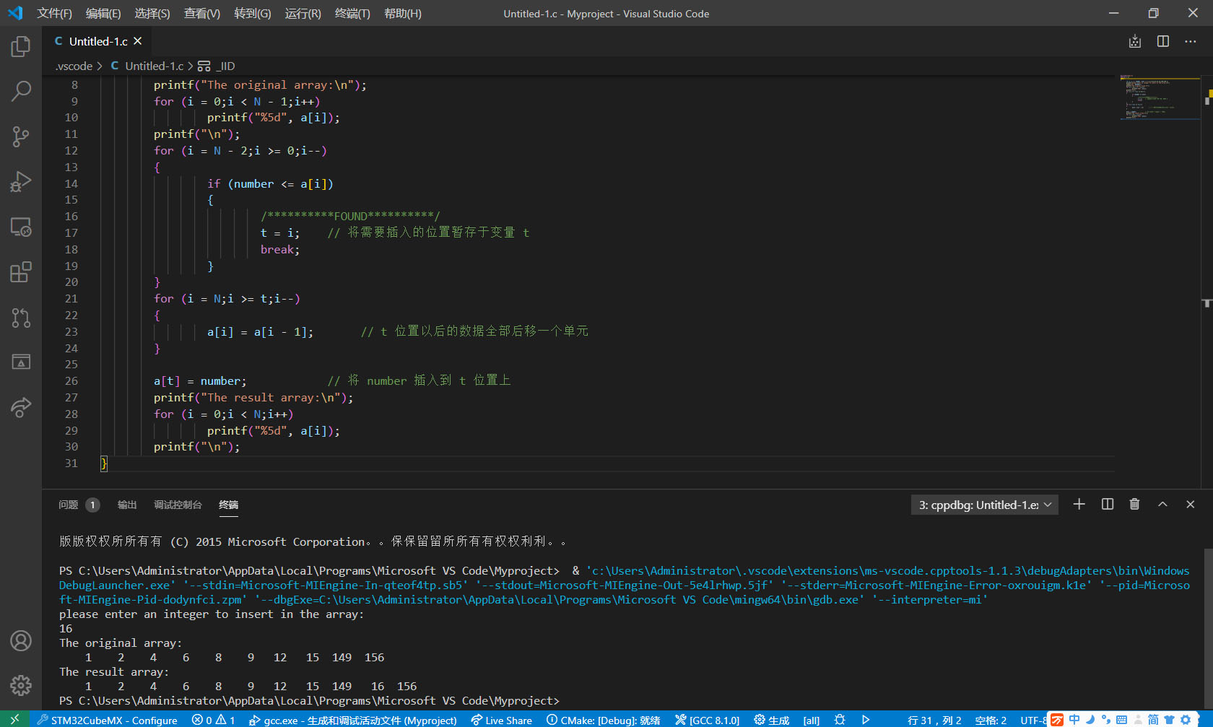Open the Extensions view
This screenshot has height=727, width=1213.
21,272
